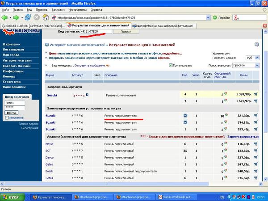Open the Правка menu

[18, 10]
